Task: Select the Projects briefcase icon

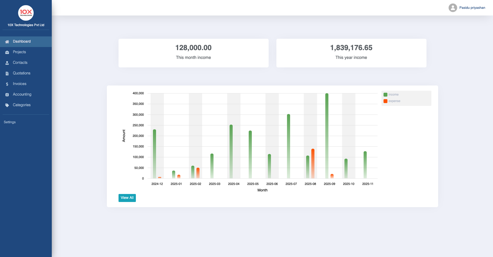Action: point(7,52)
